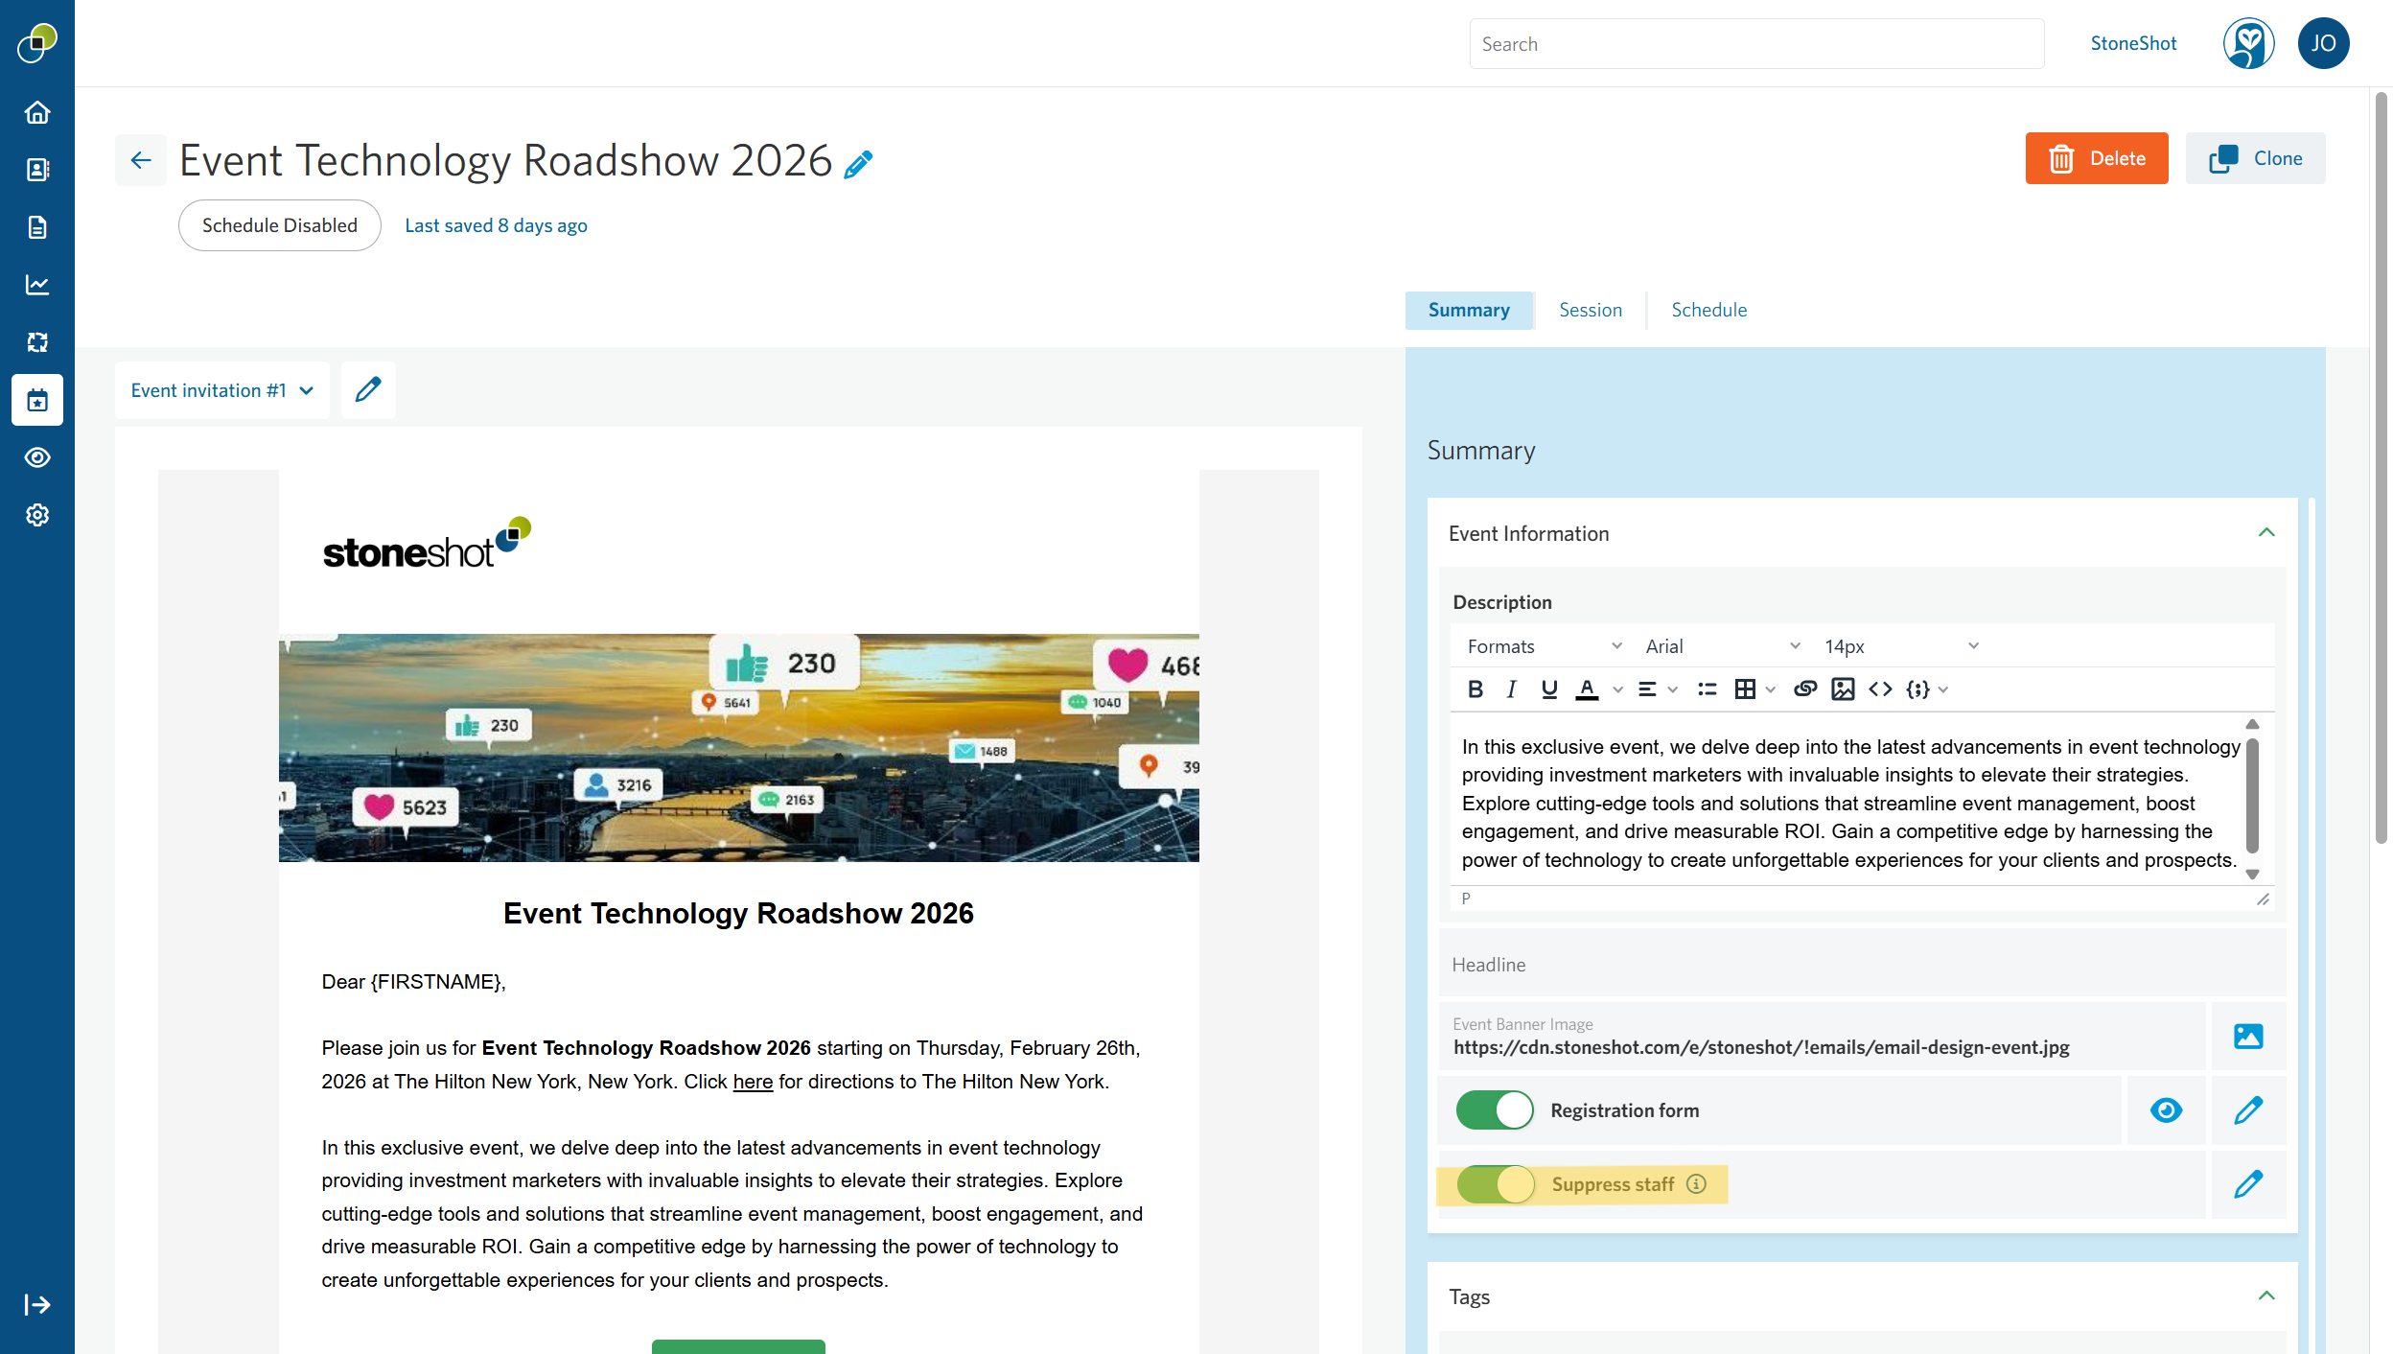The image size is (2393, 1354).
Task: Follow the 'here' directions link in email
Action: [753, 1082]
